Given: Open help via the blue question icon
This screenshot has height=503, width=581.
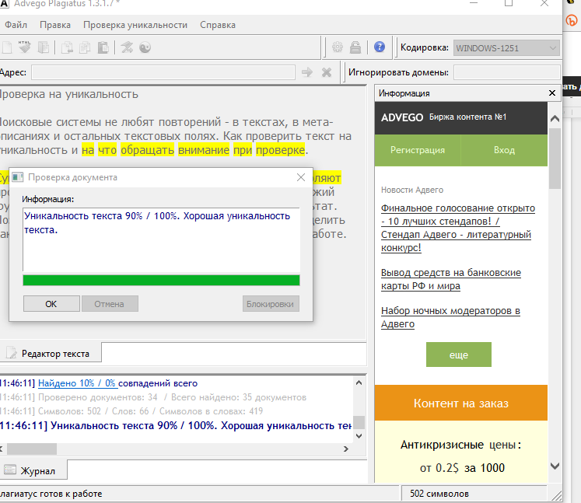Looking at the screenshot, I should pyautogui.click(x=380, y=47).
